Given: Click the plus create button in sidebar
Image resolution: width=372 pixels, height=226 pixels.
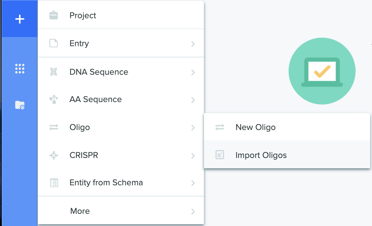Looking at the screenshot, I should point(20,19).
